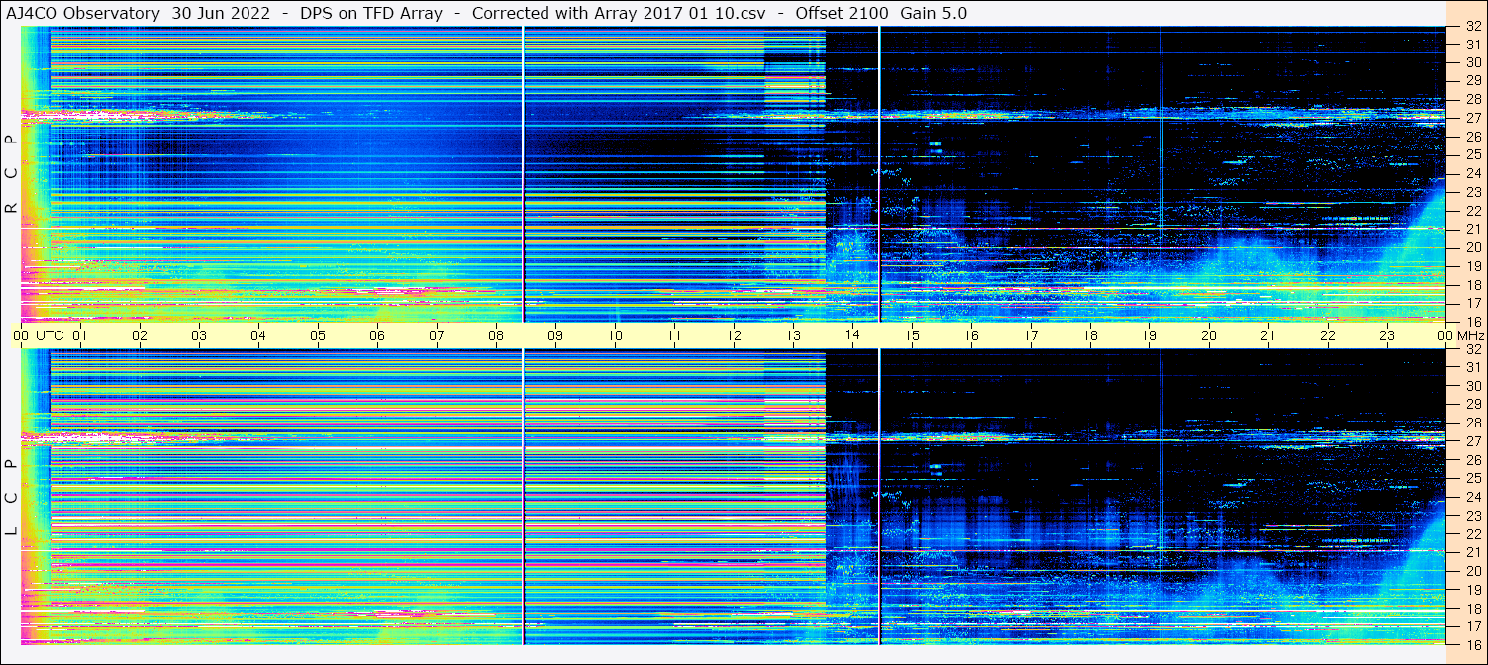This screenshot has width=1488, height=665.
Task: Select '30' on the LCP frequency scale
Action: (x=1473, y=386)
